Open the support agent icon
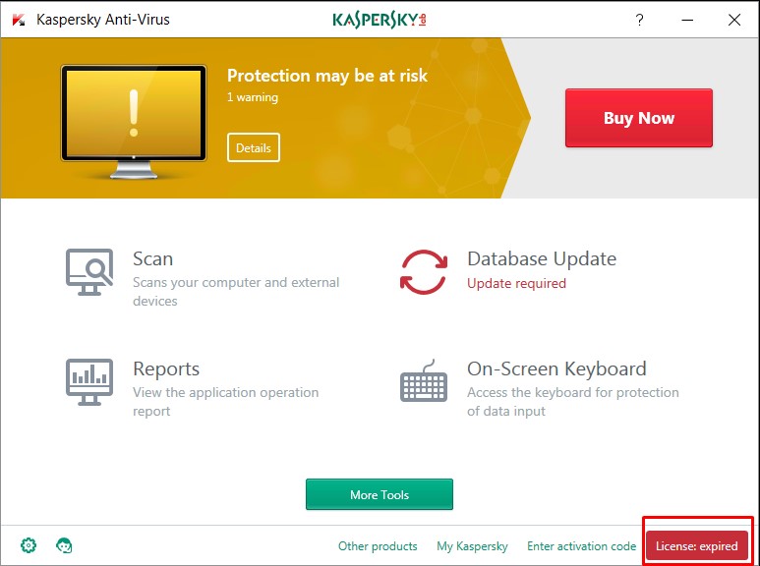 coord(64,545)
